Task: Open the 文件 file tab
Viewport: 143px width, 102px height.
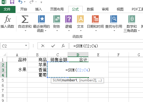Action: 8,9
